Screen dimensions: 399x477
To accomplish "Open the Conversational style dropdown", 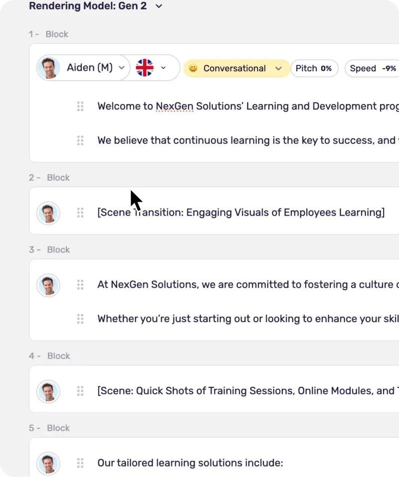I will (278, 69).
